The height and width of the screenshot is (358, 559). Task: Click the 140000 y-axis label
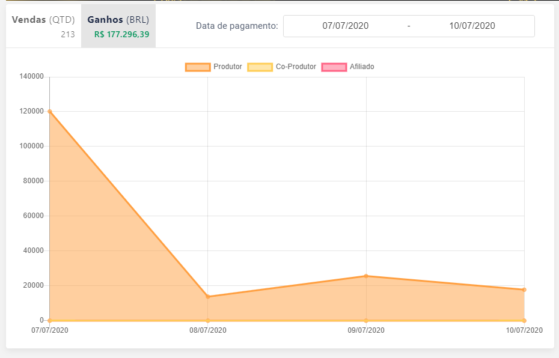[31, 76]
